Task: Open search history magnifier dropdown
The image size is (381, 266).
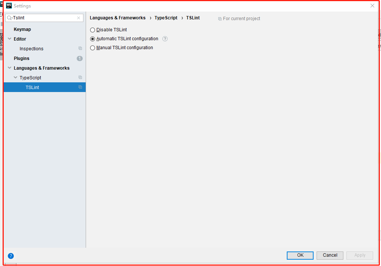Action: click(10, 18)
